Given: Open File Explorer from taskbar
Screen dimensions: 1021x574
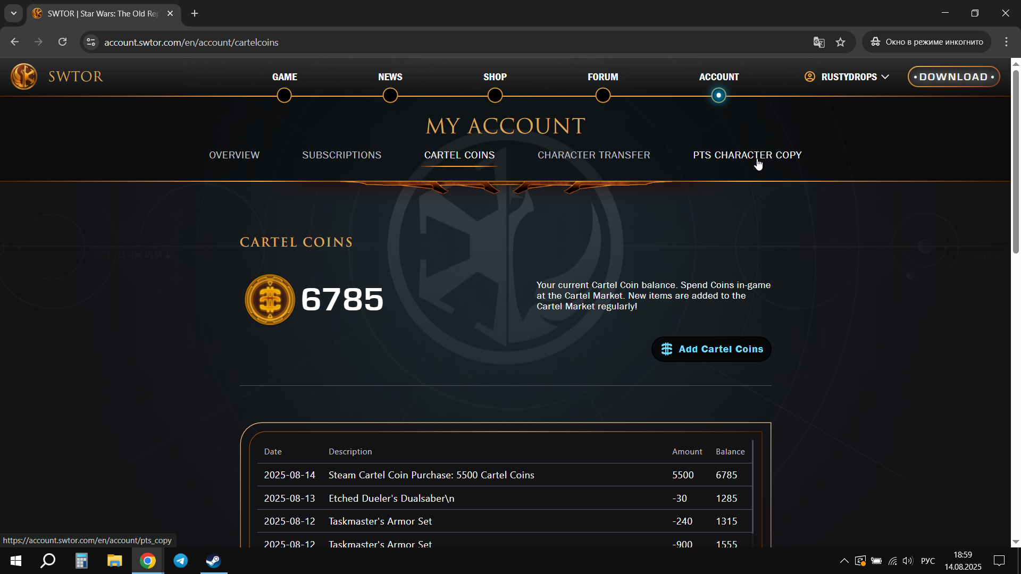Looking at the screenshot, I should click(114, 561).
